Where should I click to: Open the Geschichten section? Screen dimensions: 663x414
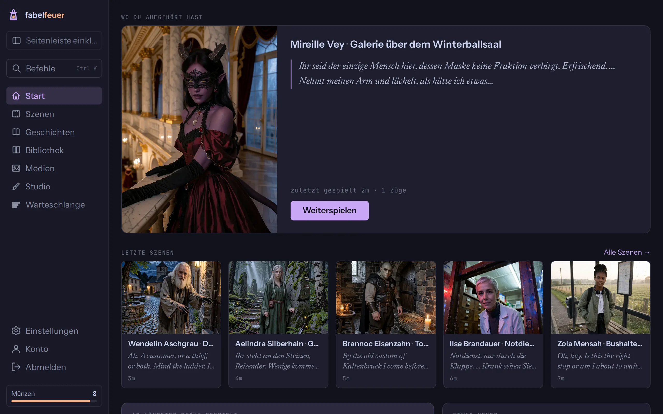[54, 132]
